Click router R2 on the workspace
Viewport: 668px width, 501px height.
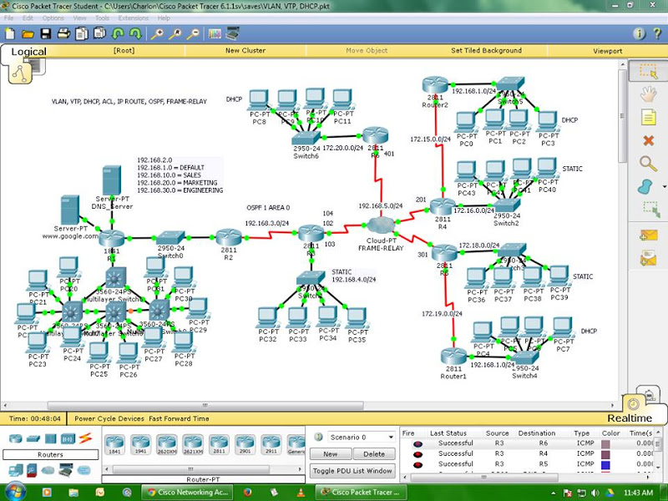coord(229,237)
